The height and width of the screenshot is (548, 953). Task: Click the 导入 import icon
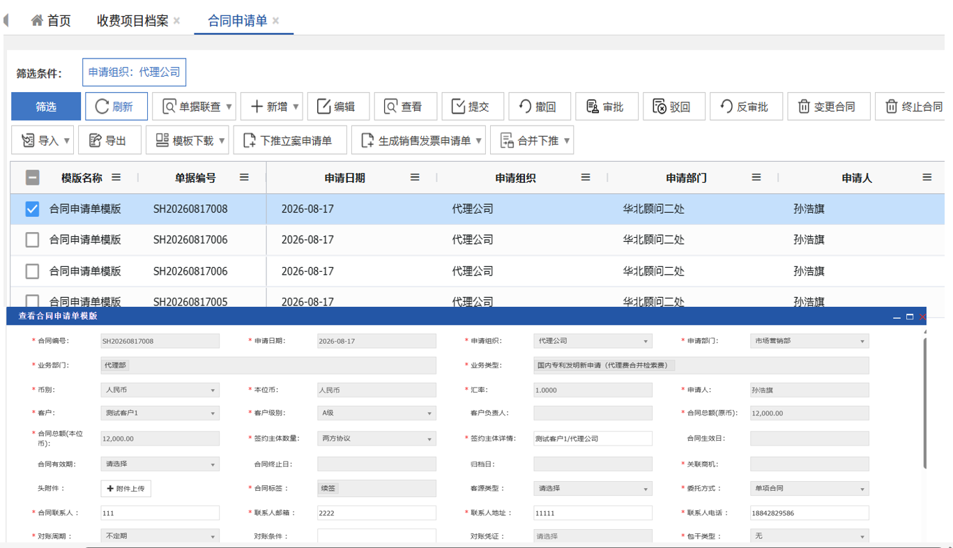coord(28,141)
